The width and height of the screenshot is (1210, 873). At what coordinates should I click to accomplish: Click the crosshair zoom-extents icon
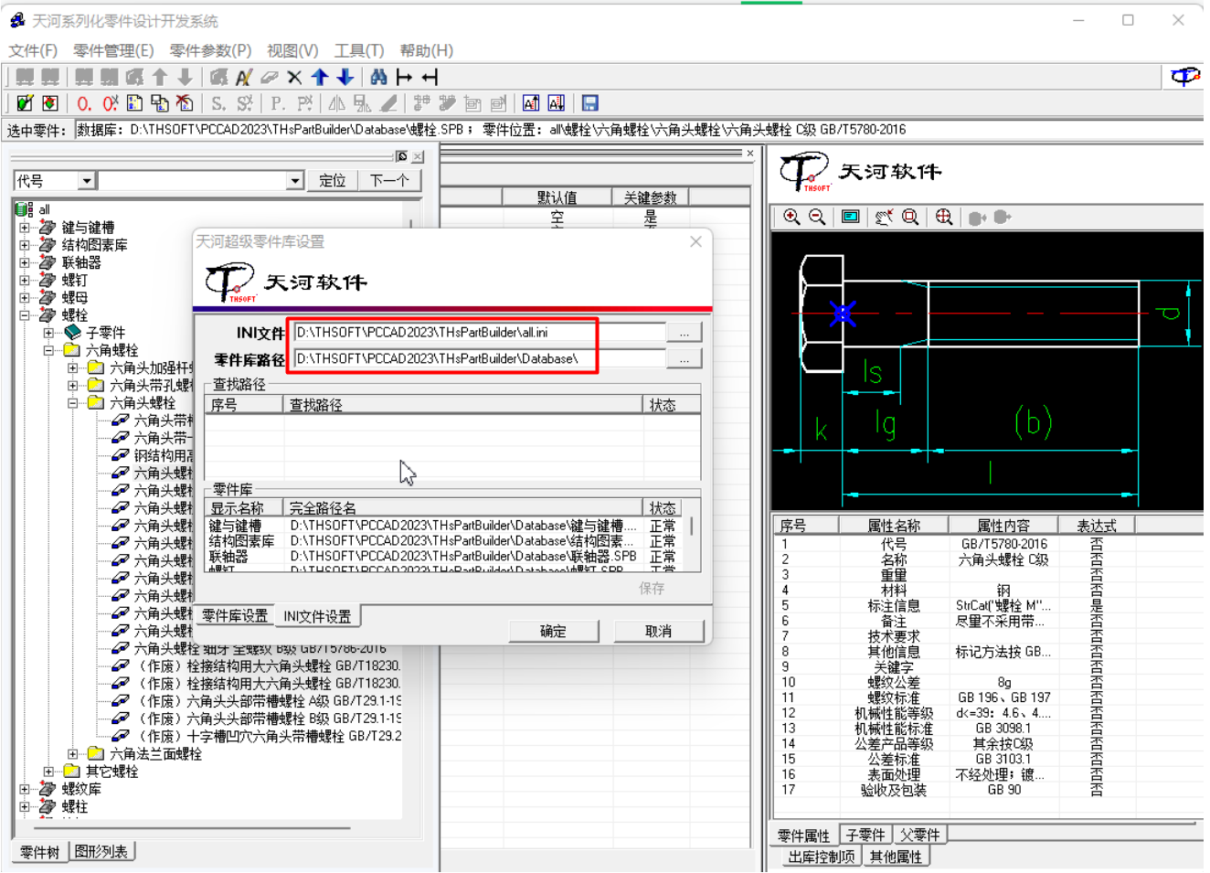[x=944, y=217]
